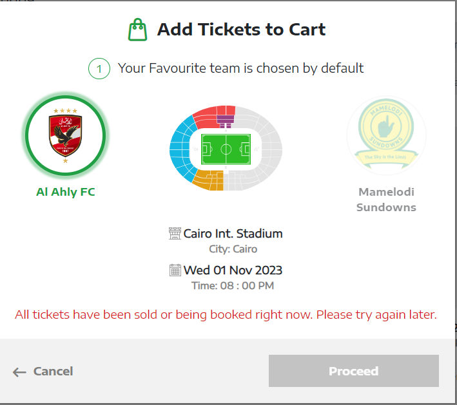
Task: Click the green pitch in stadium map
Action: [x=226, y=149]
